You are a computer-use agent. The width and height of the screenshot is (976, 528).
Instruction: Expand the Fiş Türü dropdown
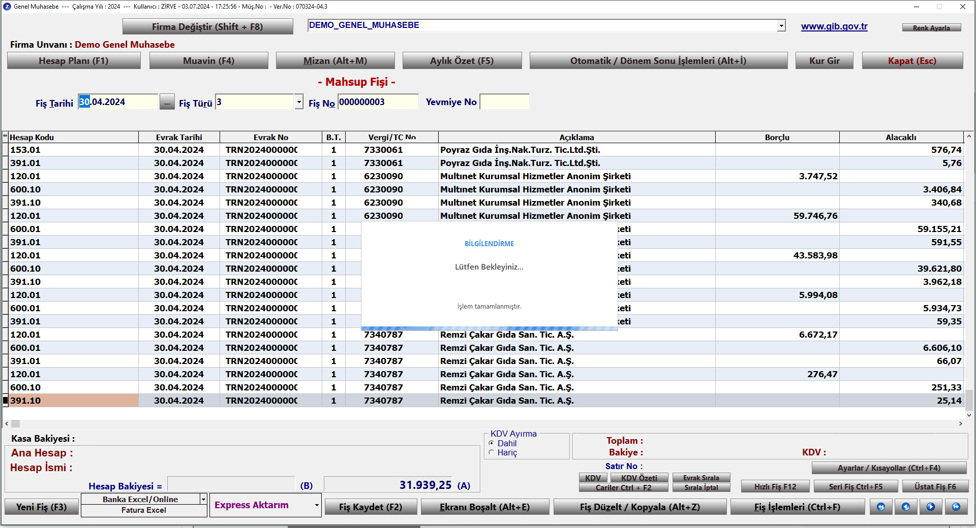(299, 102)
